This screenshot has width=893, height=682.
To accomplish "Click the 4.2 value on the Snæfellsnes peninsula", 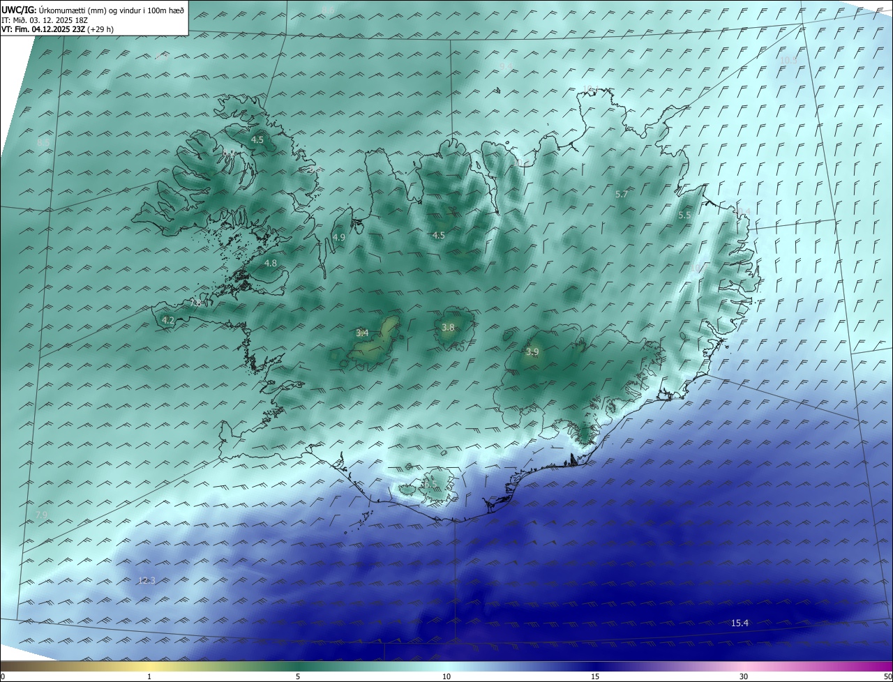I will coord(167,320).
